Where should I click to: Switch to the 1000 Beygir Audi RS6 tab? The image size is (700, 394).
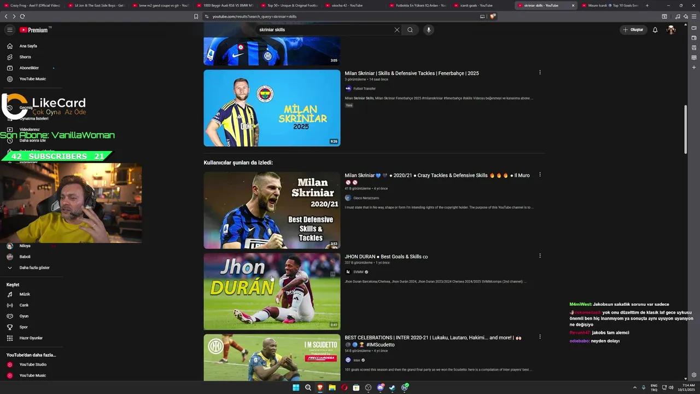[x=225, y=5]
